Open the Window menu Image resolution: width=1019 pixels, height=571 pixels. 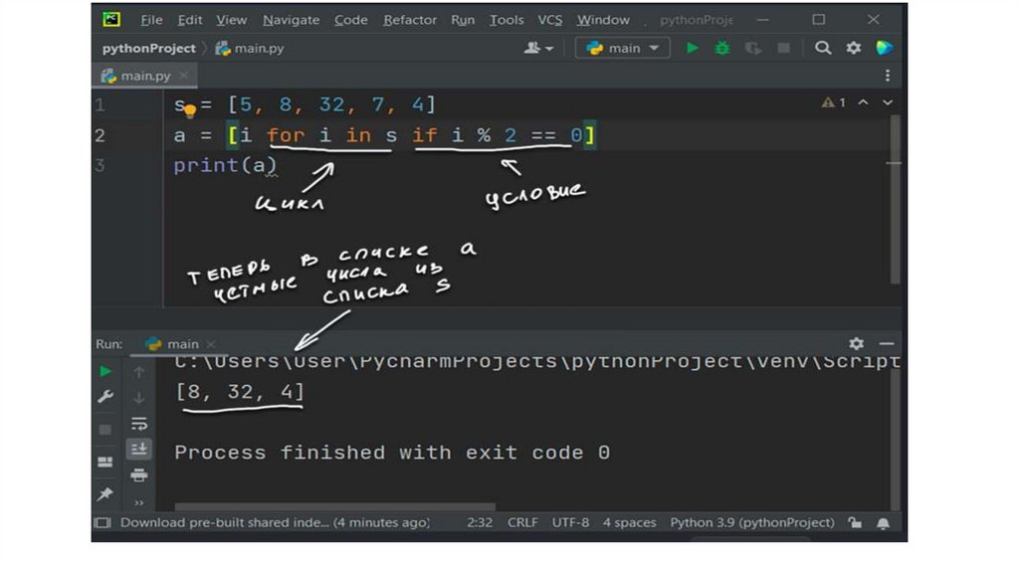point(603,20)
